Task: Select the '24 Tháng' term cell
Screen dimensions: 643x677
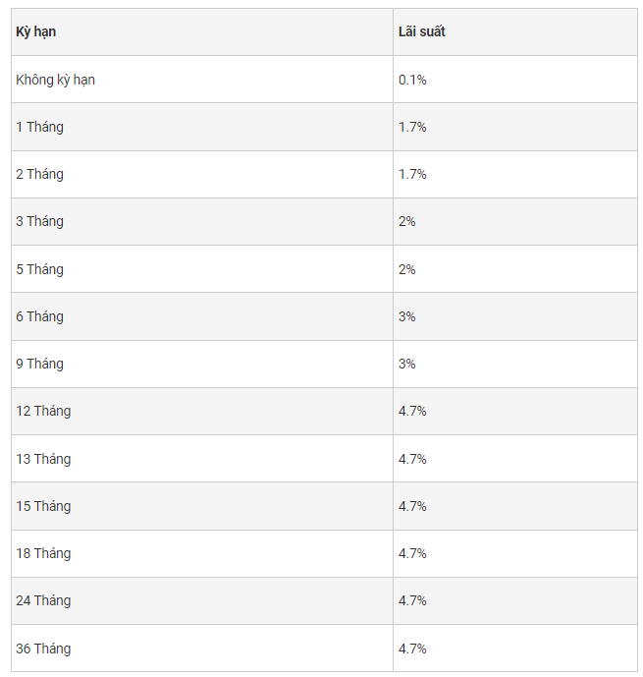Action: pos(202,600)
